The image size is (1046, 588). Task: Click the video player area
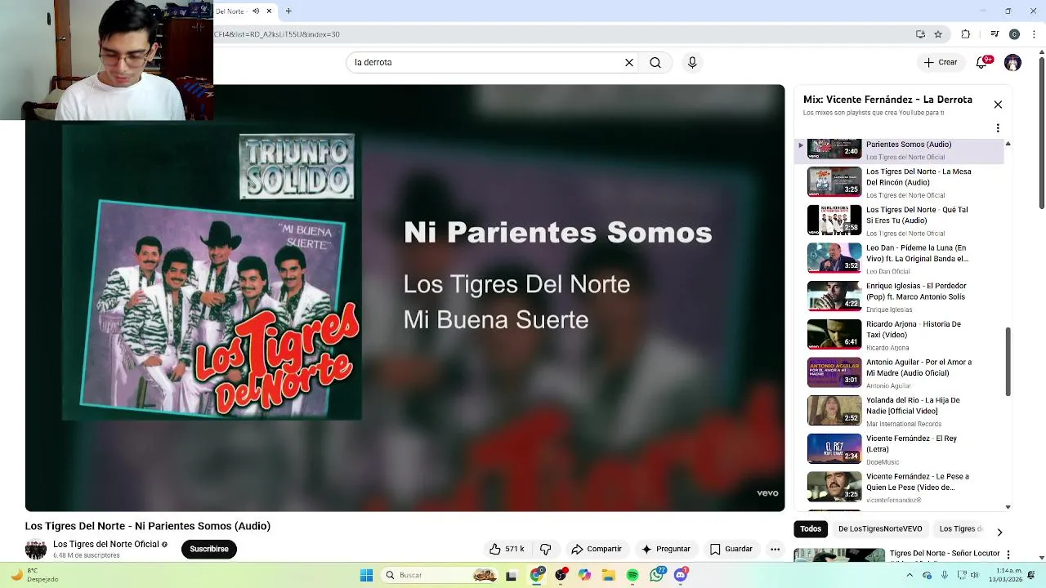405,298
